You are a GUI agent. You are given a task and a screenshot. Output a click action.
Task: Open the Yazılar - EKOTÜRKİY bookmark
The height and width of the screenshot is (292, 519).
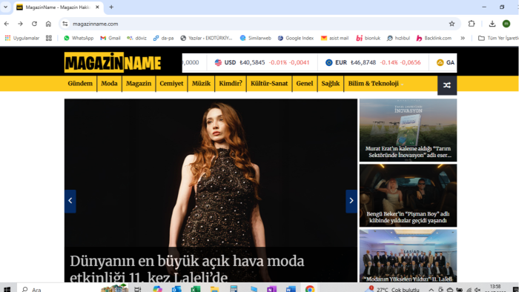[x=206, y=38]
